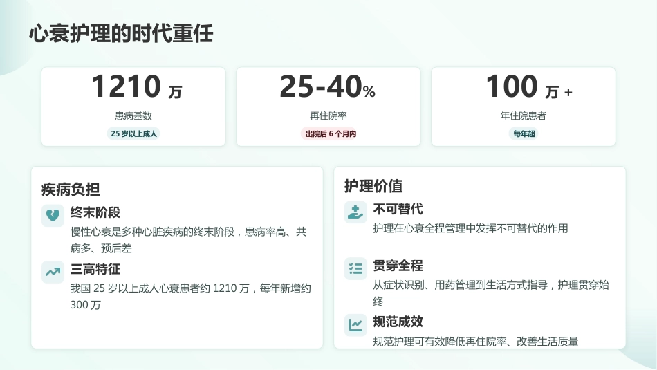
Task: Select the slide title 心衰护理的时代重任
Action: click(121, 33)
